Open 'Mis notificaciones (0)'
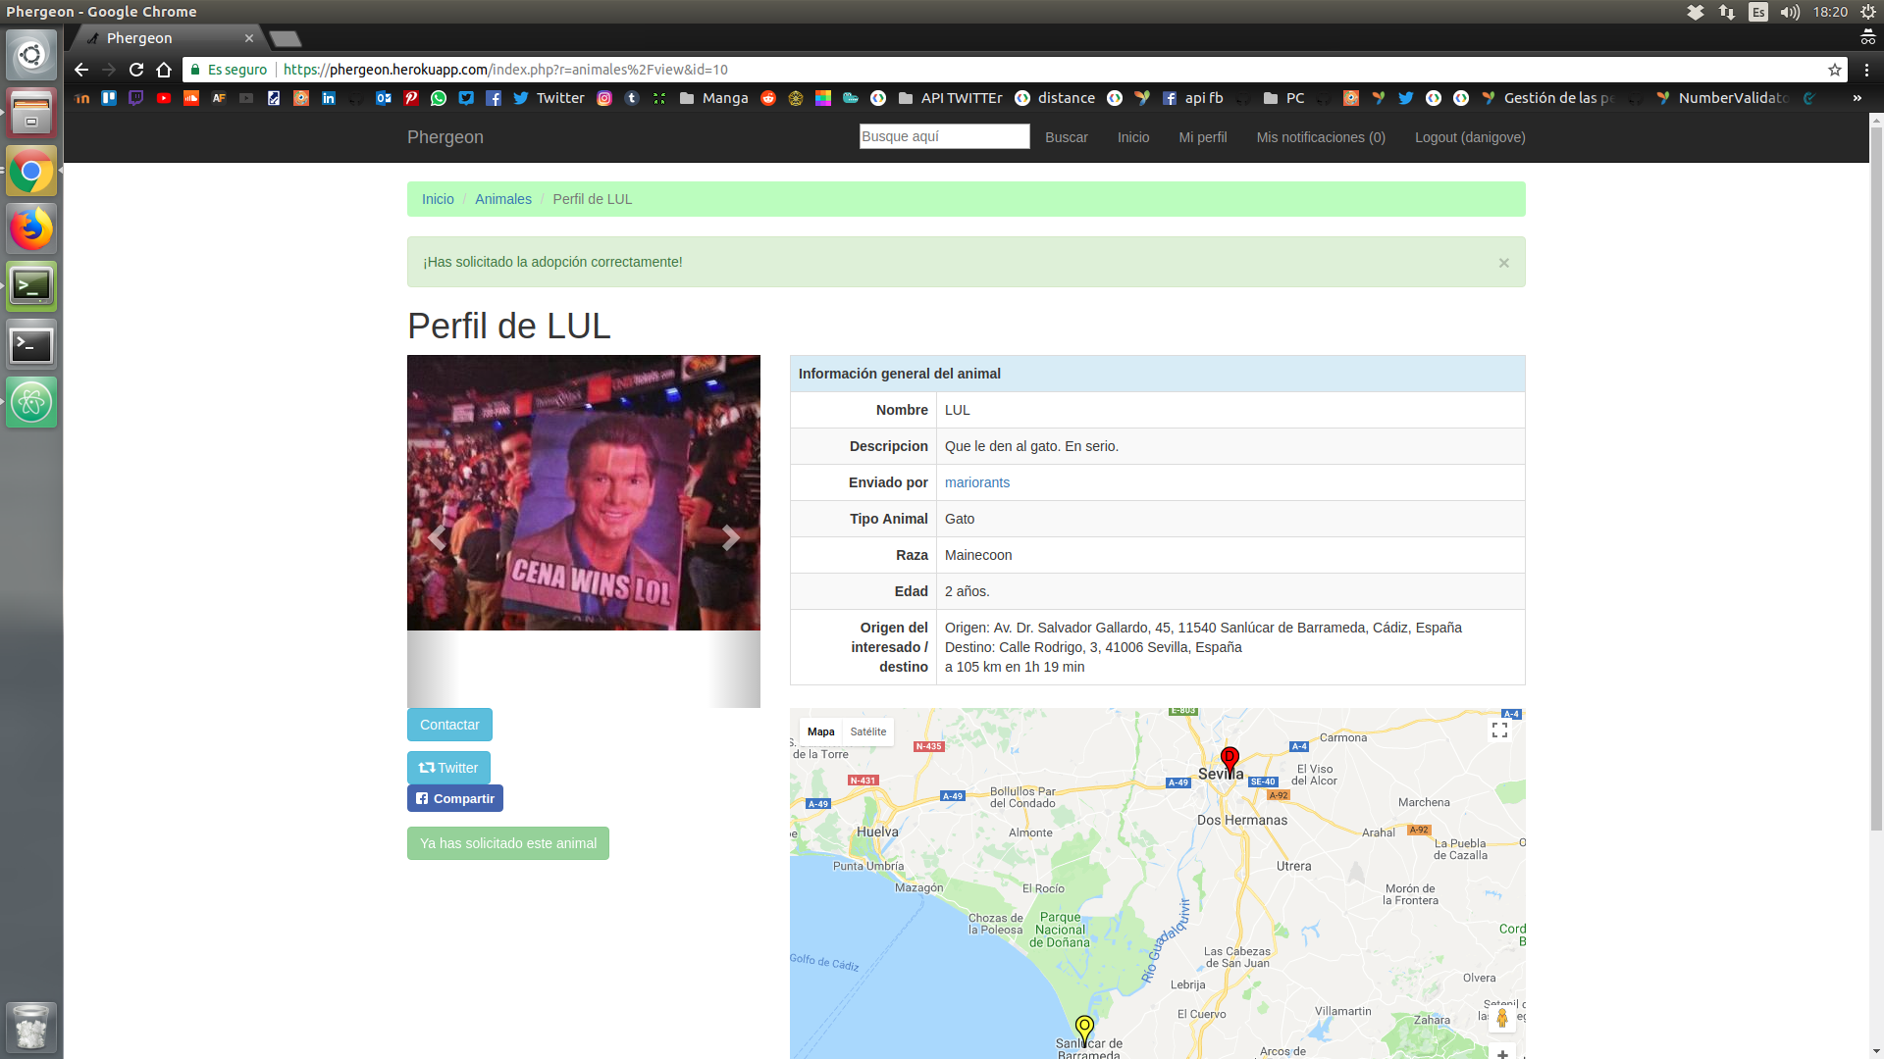 click(x=1321, y=137)
